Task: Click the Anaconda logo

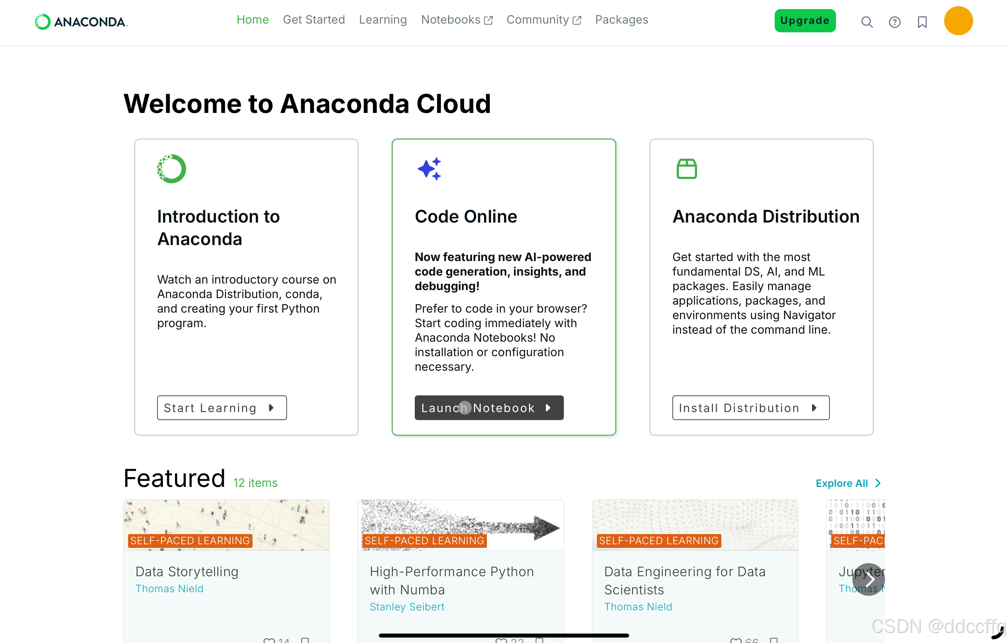Action: pyautogui.click(x=81, y=21)
